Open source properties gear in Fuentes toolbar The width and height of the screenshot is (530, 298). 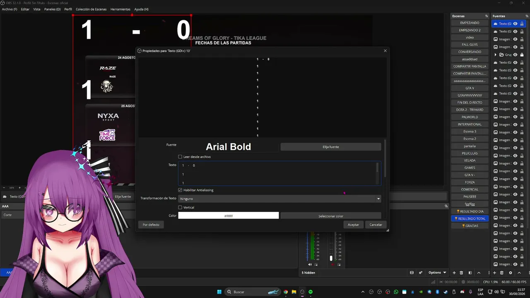(x=511, y=273)
